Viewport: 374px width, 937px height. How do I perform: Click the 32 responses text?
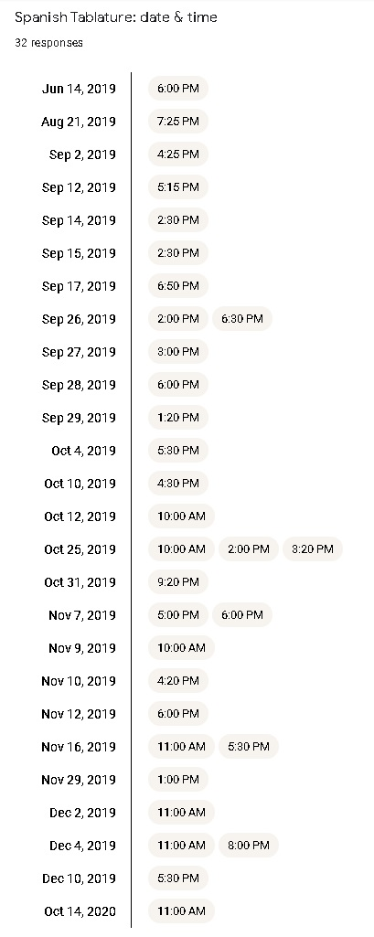coord(49,43)
